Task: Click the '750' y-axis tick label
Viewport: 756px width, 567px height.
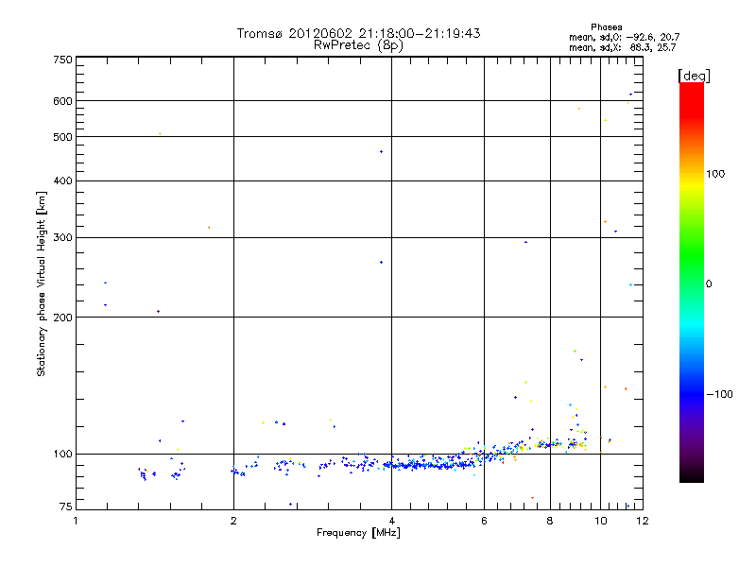Action: (63, 60)
